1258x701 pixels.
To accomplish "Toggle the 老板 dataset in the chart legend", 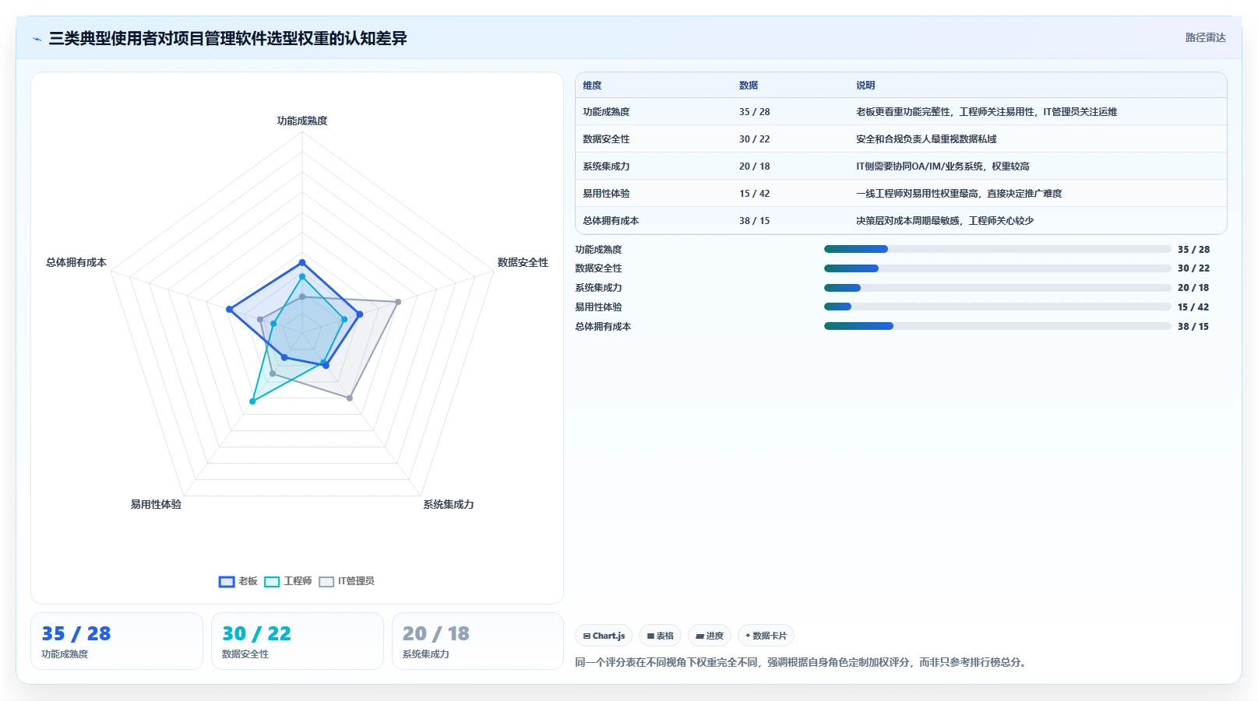I will (238, 581).
